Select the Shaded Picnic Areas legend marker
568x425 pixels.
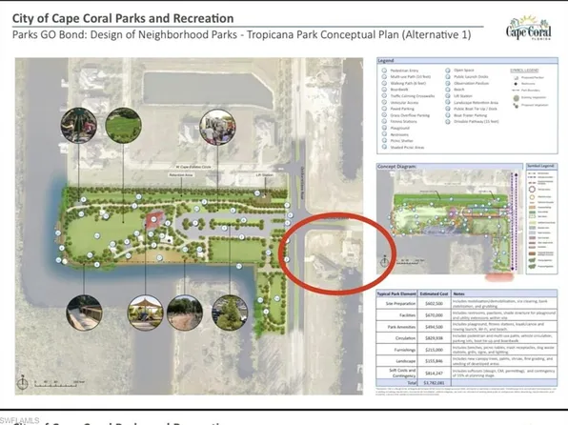tap(384, 147)
